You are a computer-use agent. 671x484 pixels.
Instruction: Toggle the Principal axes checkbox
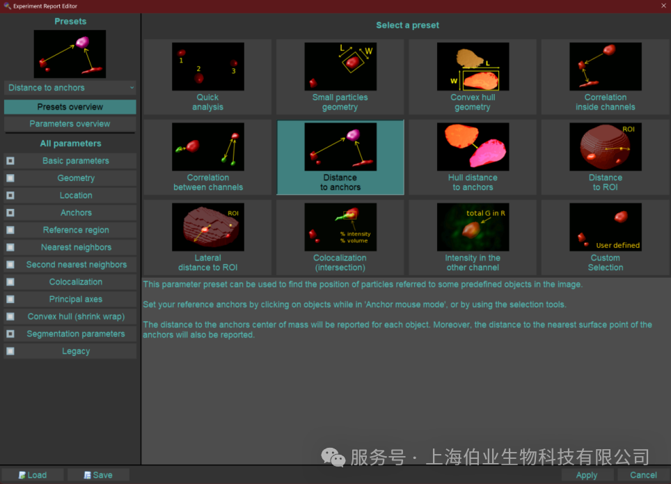[10, 299]
